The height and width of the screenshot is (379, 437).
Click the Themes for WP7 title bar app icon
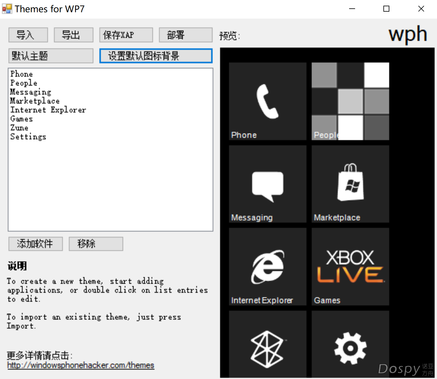click(x=7, y=9)
